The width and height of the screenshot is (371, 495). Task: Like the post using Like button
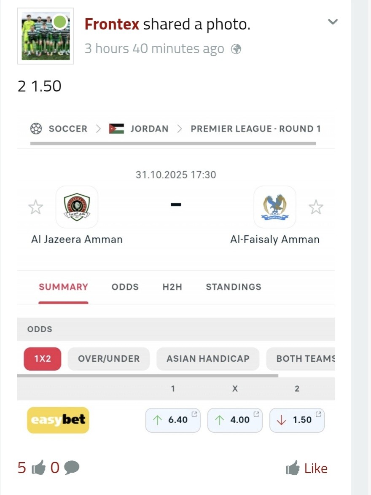point(306,468)
